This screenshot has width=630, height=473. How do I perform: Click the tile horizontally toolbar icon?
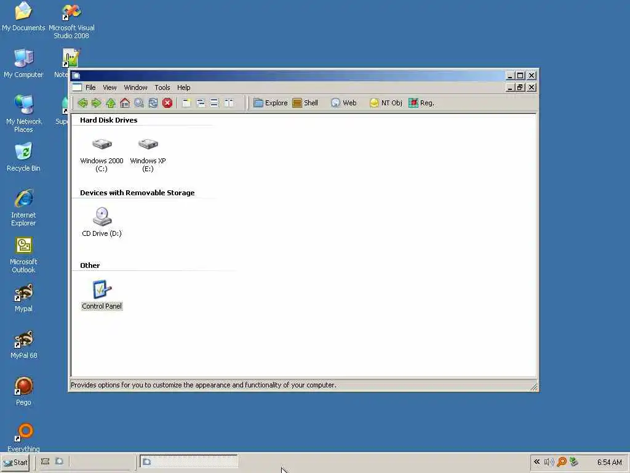214,103
